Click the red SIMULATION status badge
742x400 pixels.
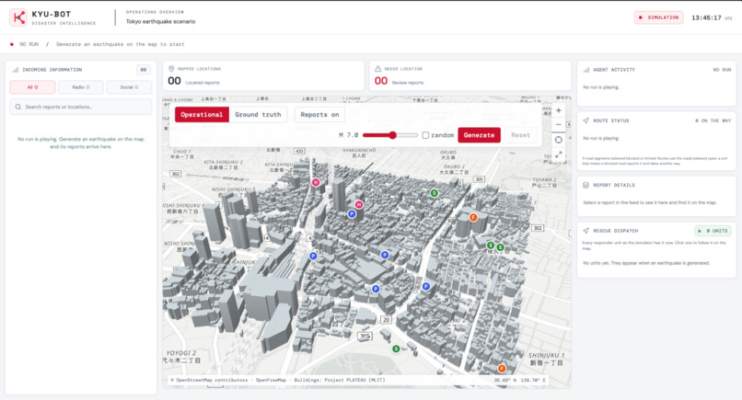(x=659, y=17)
